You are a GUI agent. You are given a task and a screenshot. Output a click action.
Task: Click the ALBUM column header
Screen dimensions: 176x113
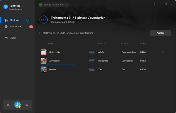point(125,43)
